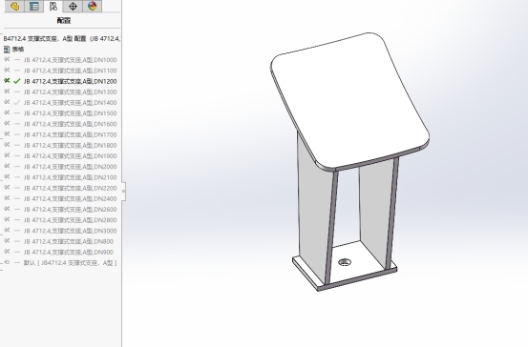528x347 pixels.
Task: Select configuration A型,DN900
Action: pos(69,253)
